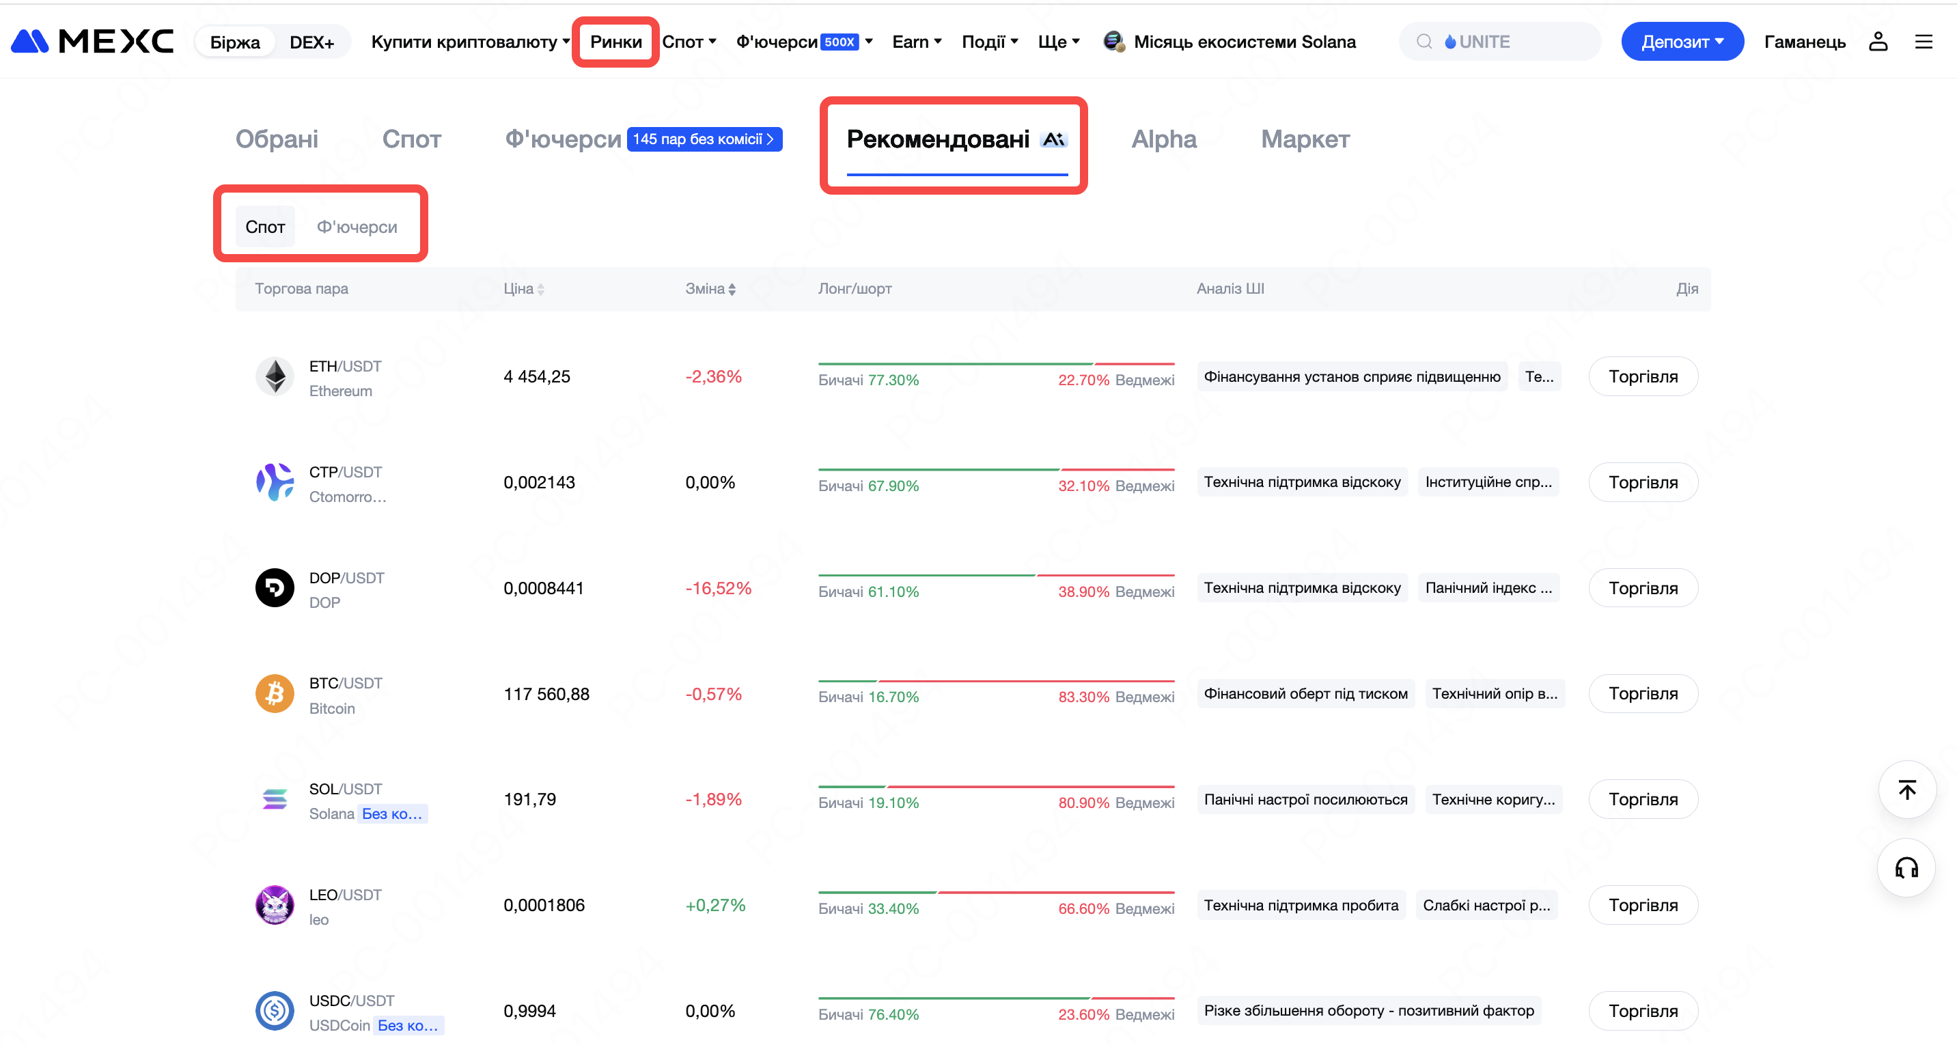Screen dimensions: 1957x1045
Task: Select the Рекомендовані tab
Action: [939, 139]
